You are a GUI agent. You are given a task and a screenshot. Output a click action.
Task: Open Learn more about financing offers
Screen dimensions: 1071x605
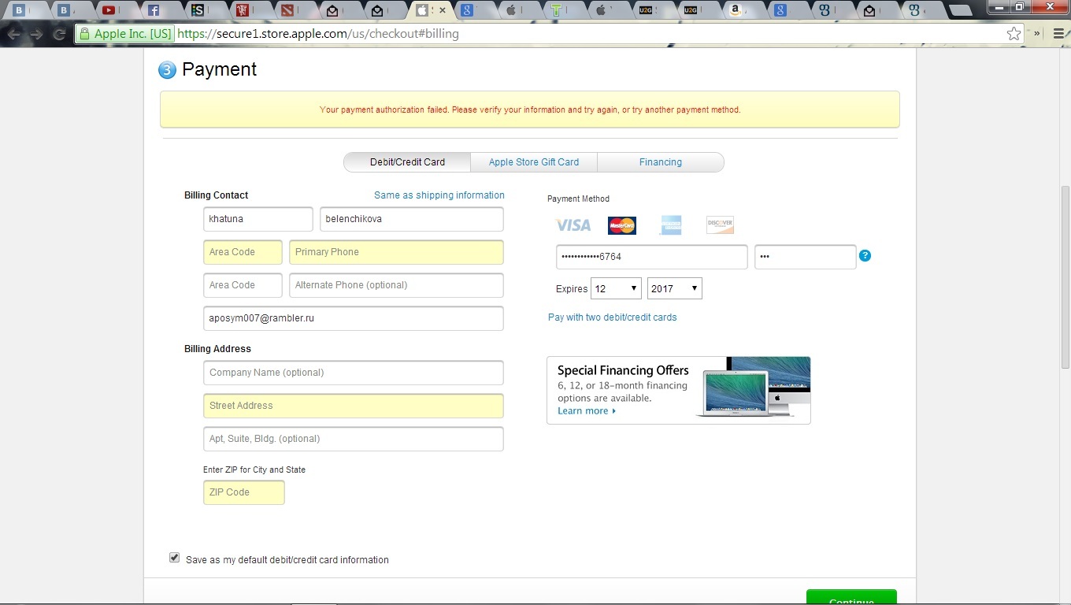[587, 411]
